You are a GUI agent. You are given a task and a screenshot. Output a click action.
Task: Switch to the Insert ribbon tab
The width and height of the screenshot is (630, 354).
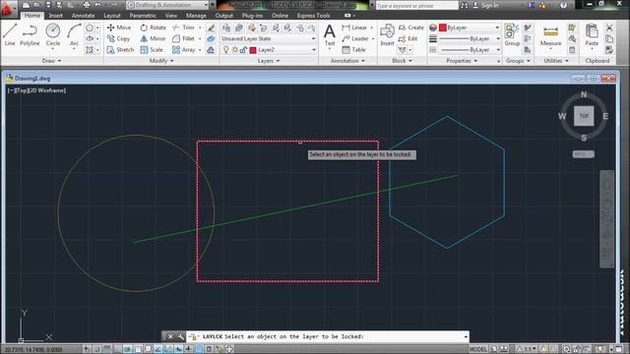55,16
